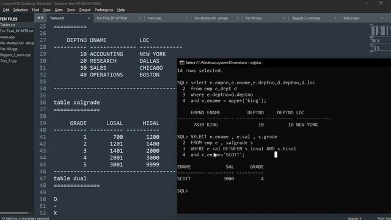Open the View menu
391x220 pixels.
46,10
